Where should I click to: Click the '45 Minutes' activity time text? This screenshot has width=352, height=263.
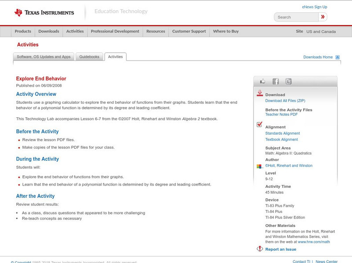(x=274, y=192)
